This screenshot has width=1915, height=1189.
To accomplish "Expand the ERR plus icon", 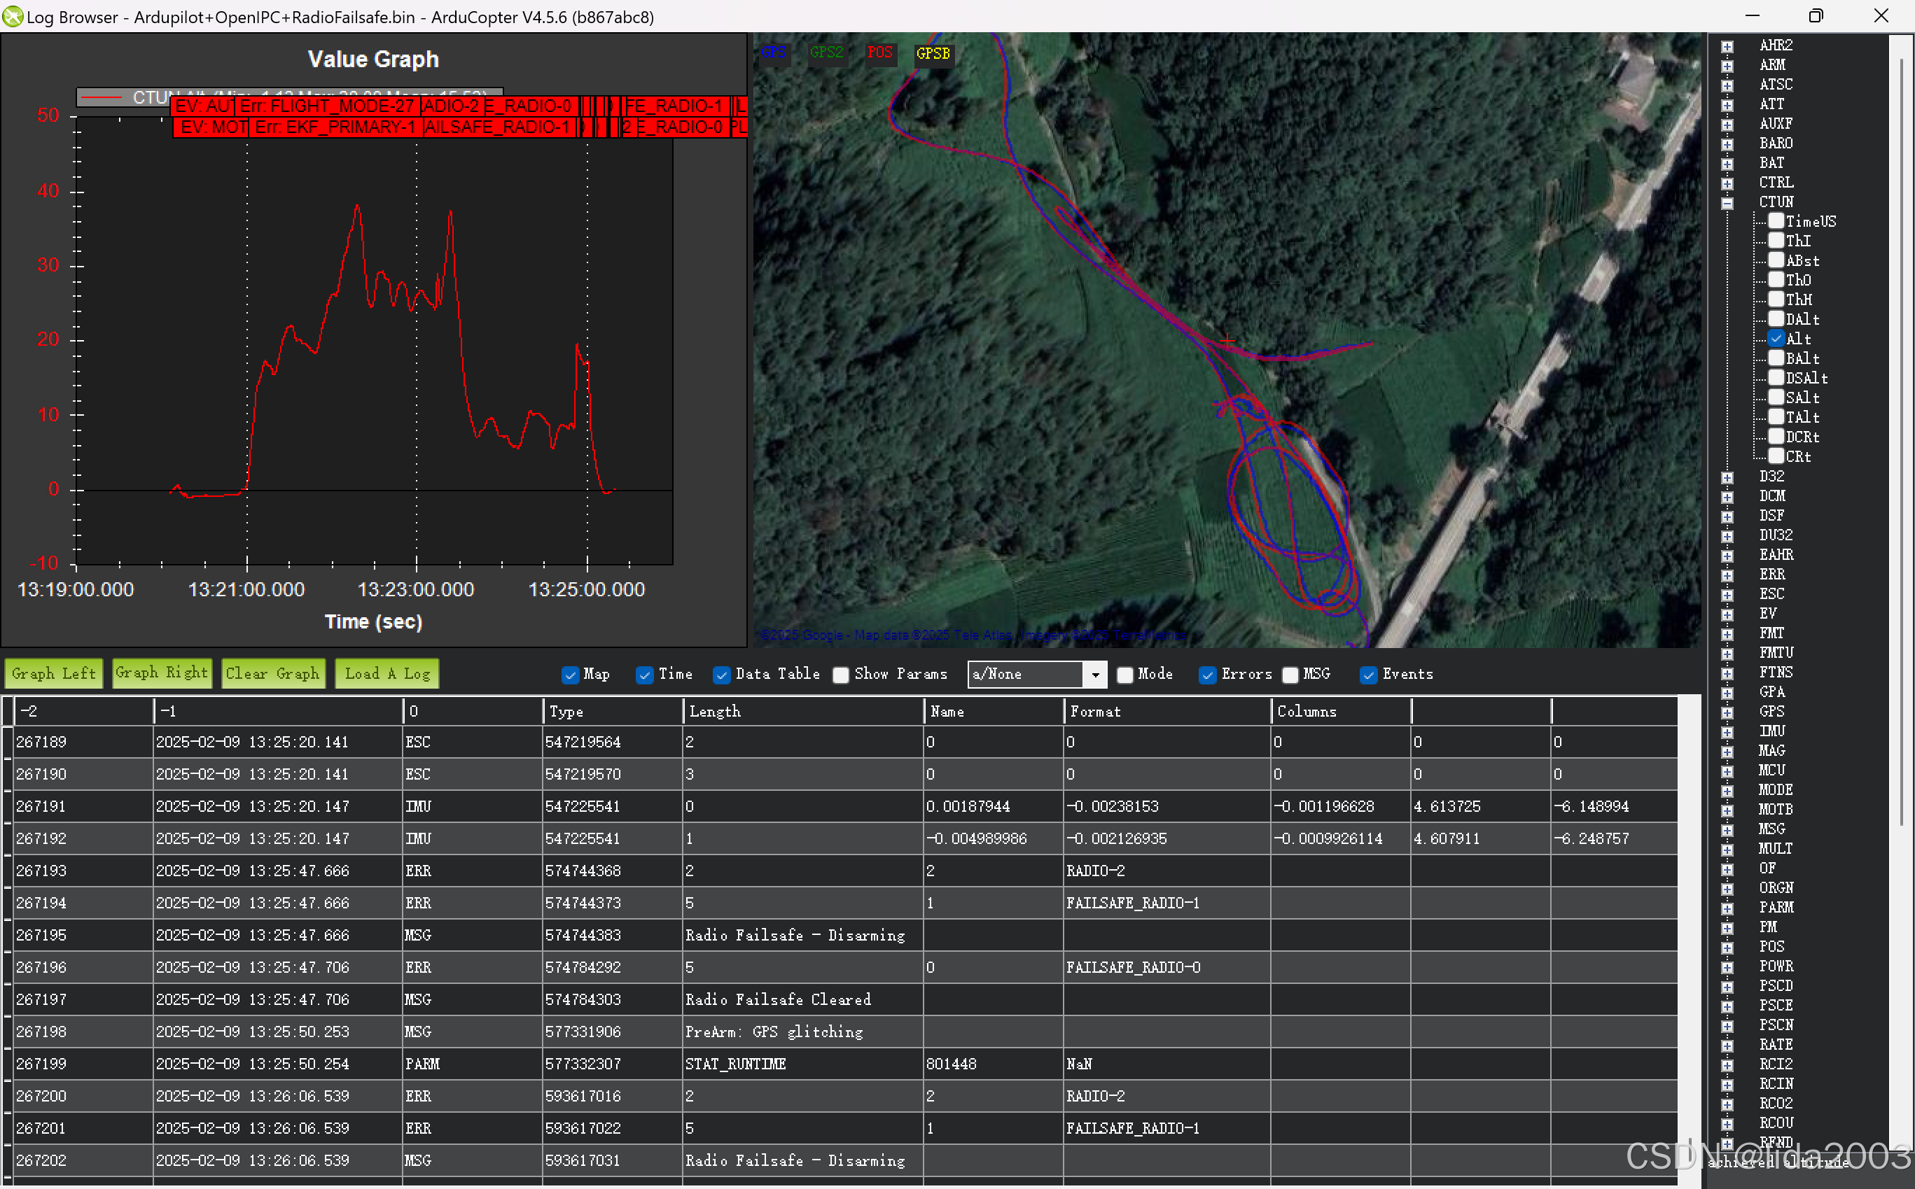I will (1727, 576).
